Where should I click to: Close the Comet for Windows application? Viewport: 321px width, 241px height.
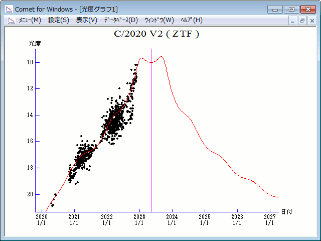[x=307, y=9]
